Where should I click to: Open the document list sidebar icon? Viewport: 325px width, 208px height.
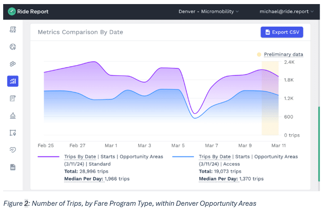pyautogui.click(x=13, y=98)
